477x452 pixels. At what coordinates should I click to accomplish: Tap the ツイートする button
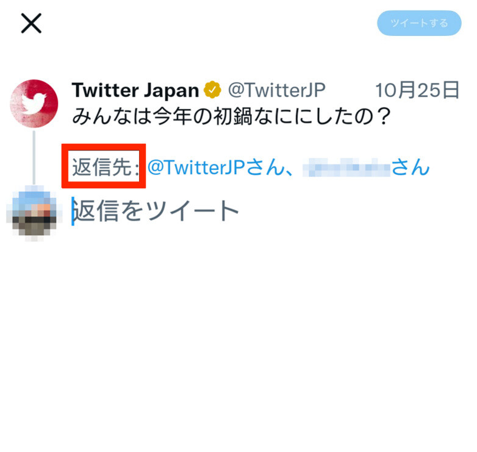(x=419, y=23)
